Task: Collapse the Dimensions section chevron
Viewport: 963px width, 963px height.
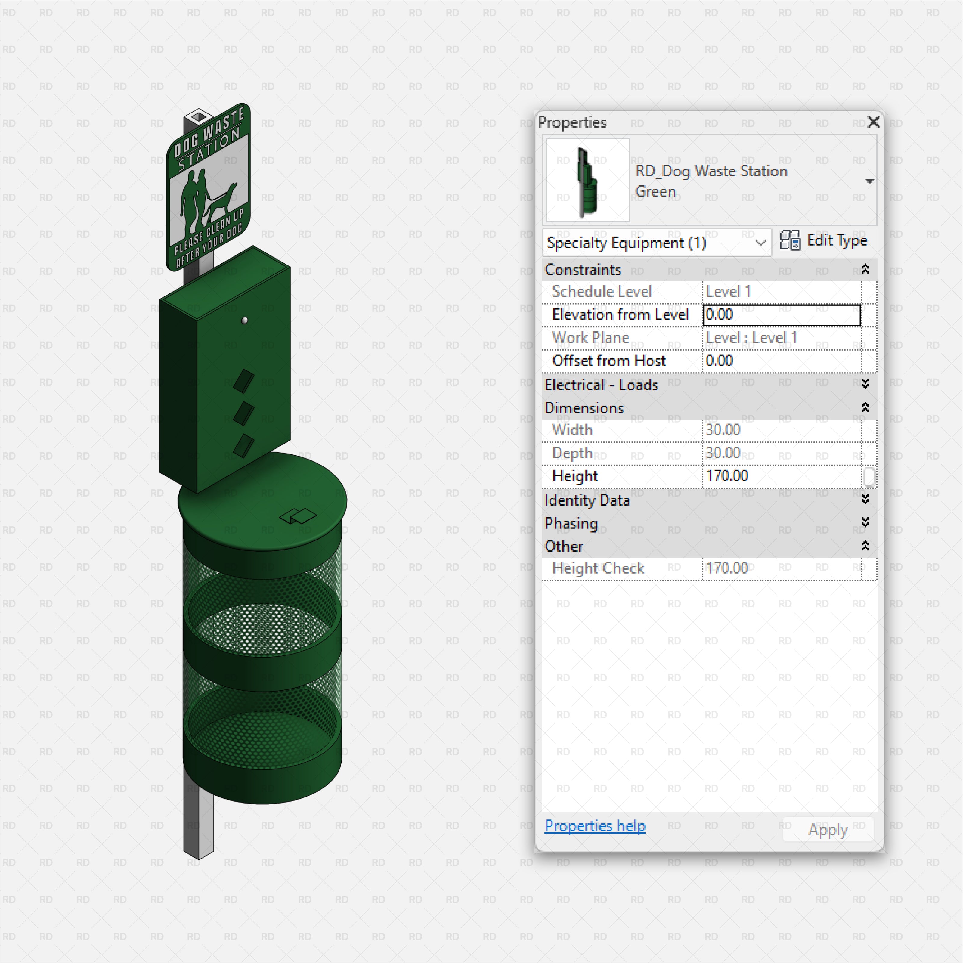Action: tap(866, 408)
